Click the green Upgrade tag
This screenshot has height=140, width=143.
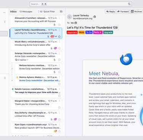point(108,33)
